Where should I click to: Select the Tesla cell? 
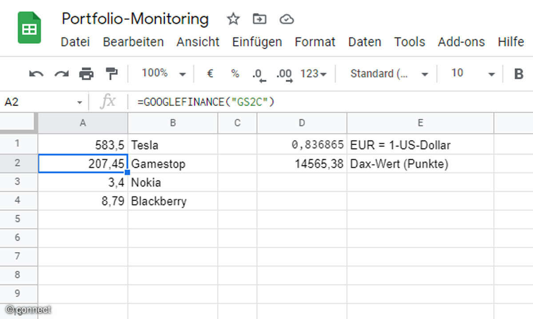pos(173,144)
